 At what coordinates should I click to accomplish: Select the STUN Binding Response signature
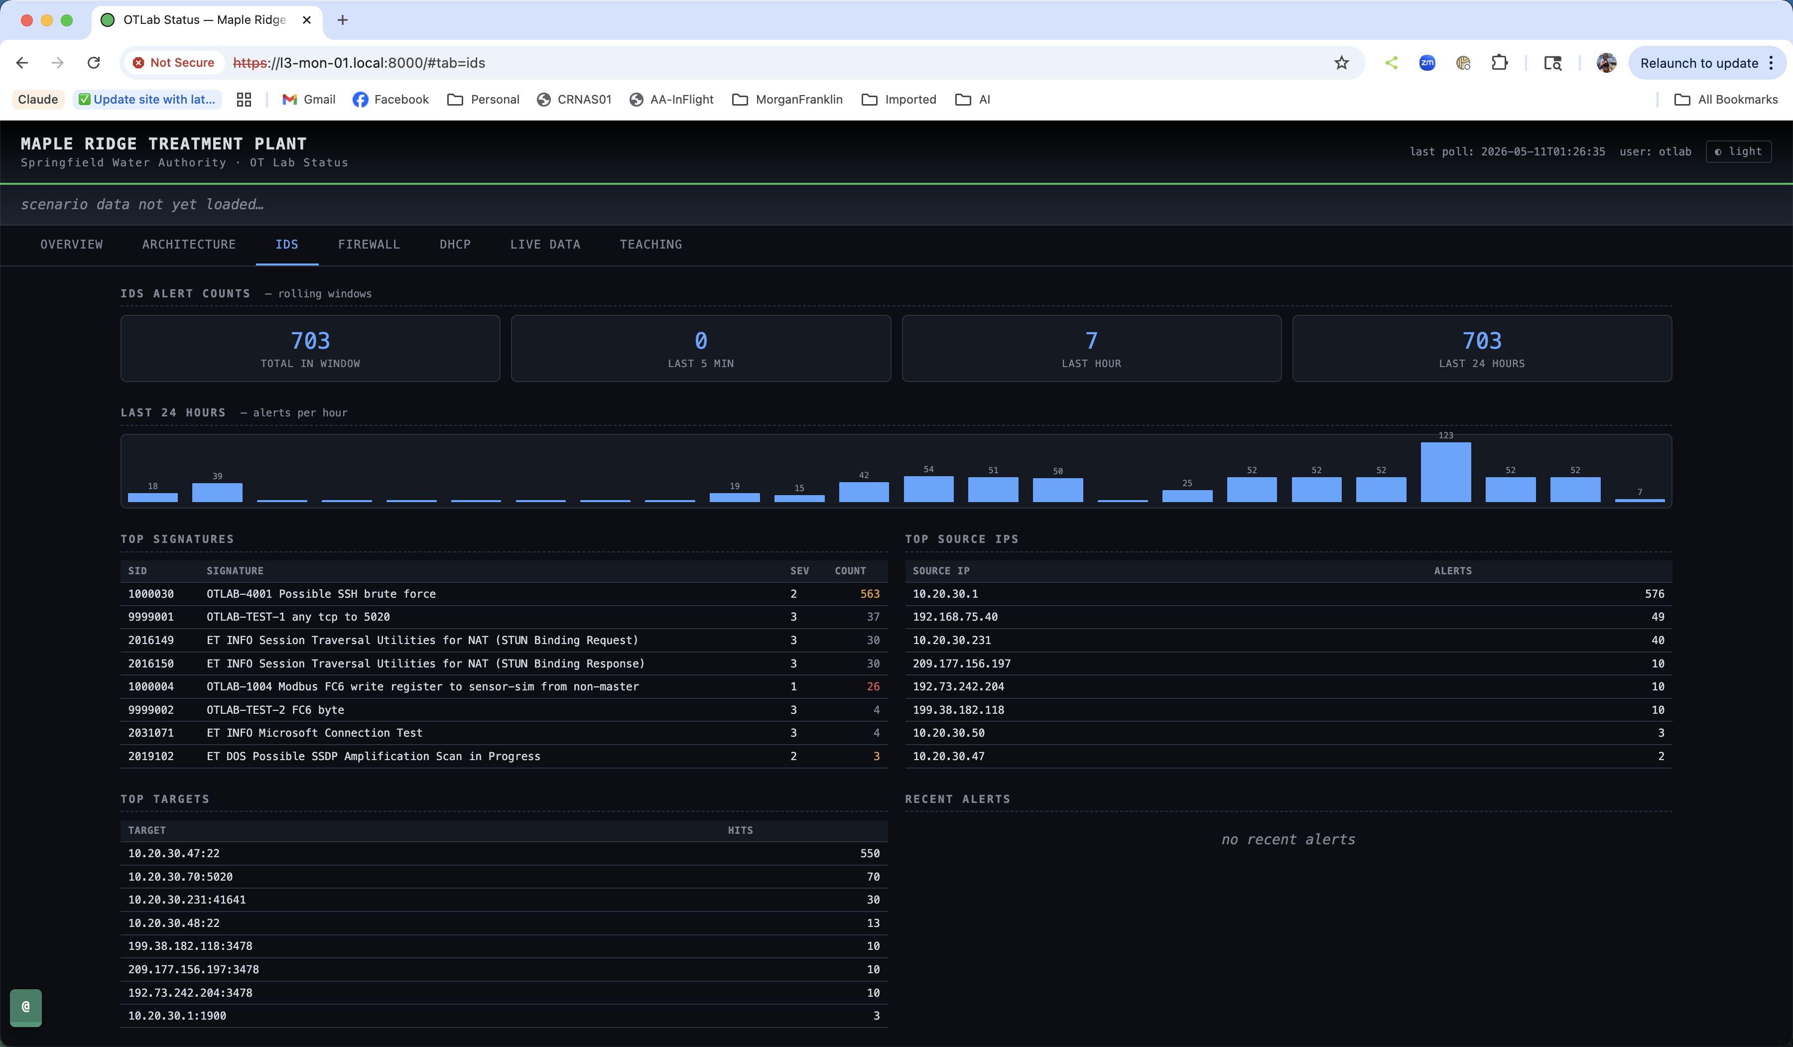pos(504,663)
